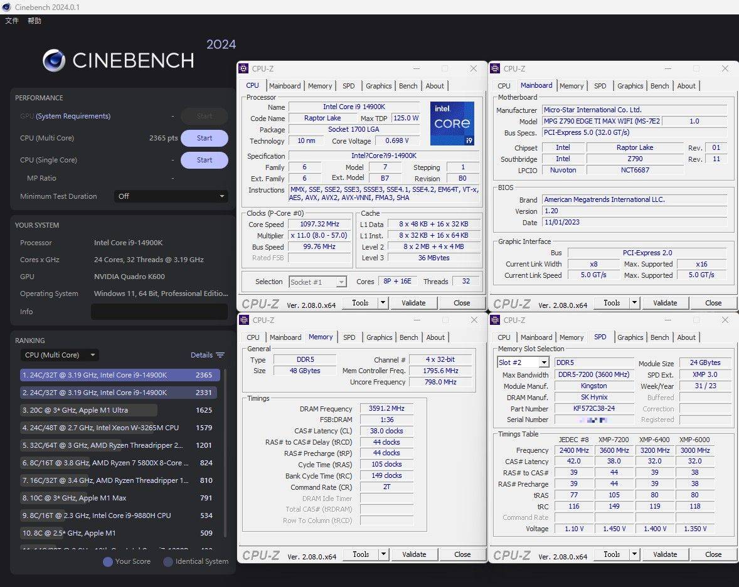
Task: Select the AMD Ryzen 7 5800X ranking row
Action: (119, 463)
